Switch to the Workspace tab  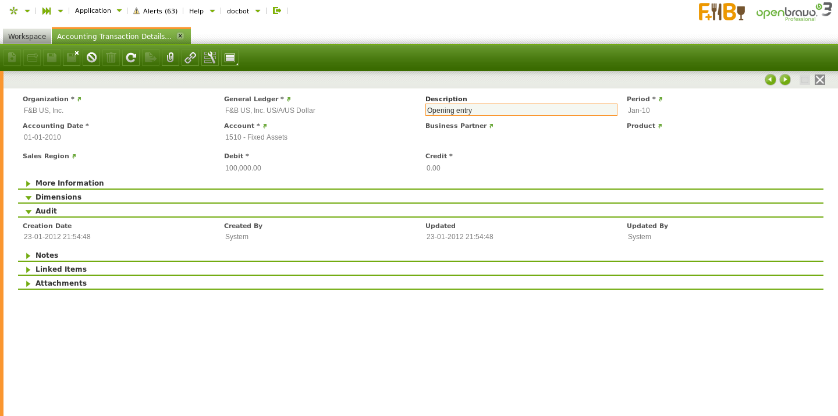click(x=27, y=37)
